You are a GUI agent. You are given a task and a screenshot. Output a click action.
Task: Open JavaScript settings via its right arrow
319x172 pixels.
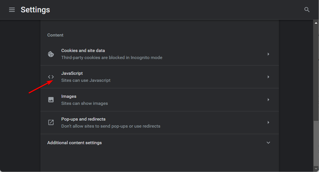click(x=268, y=77)
